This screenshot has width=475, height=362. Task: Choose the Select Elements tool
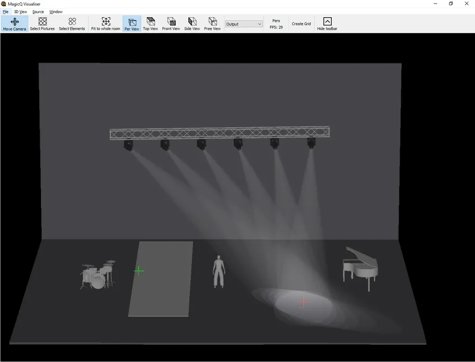click(x=72, y=24)
